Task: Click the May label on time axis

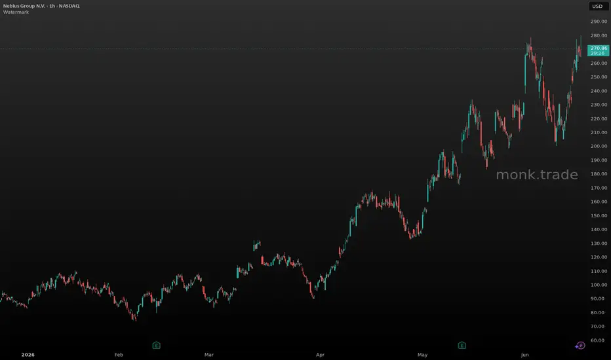Action: [422, 355]
